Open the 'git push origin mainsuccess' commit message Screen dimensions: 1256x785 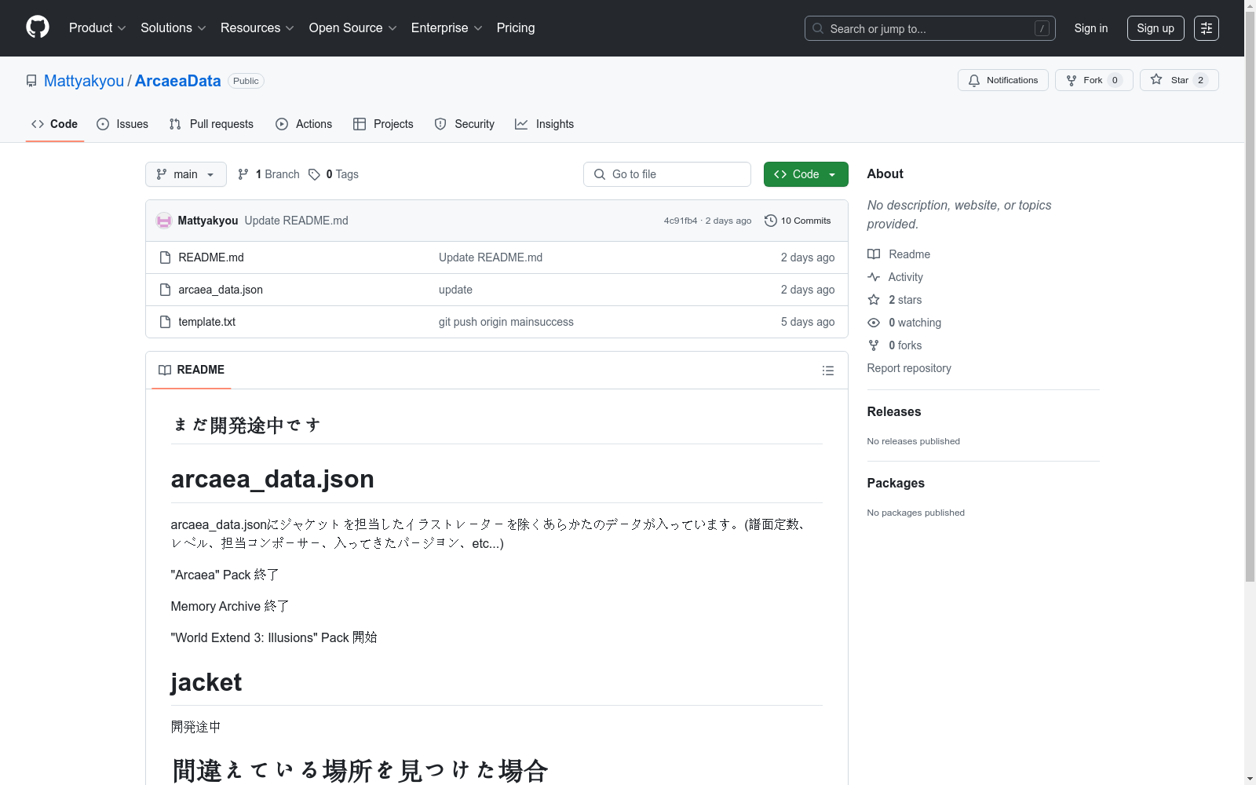[506, 322]
